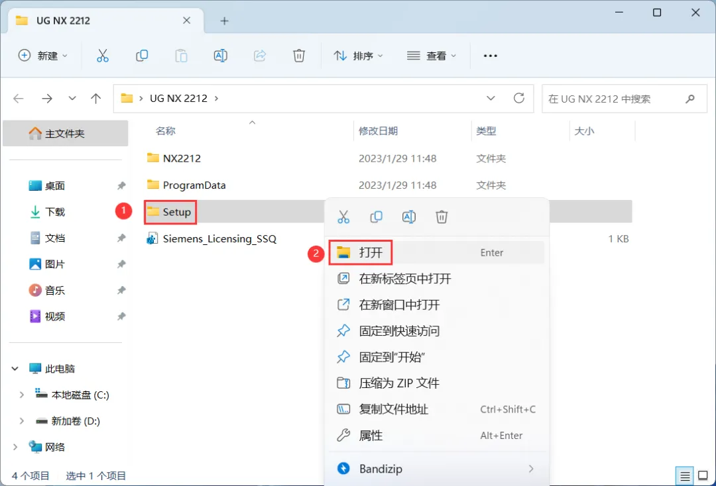Viewport: 716px width, 486px height.
Task: Open 主文件夹 in the sidebar
Action: pos(65,133)
